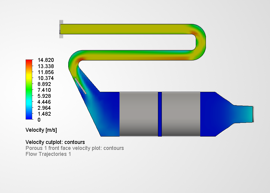Select the Flow Trajectories 1 label
Image resolution: width=270 pixels, height=193 pixels.
(48, 154)
